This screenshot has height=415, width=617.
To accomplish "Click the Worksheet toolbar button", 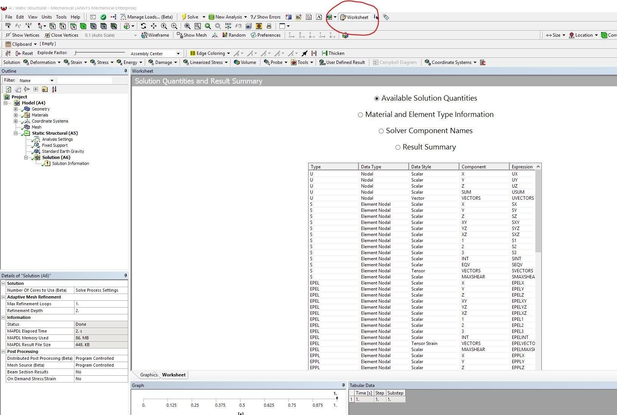I will [x=354, y=17].
